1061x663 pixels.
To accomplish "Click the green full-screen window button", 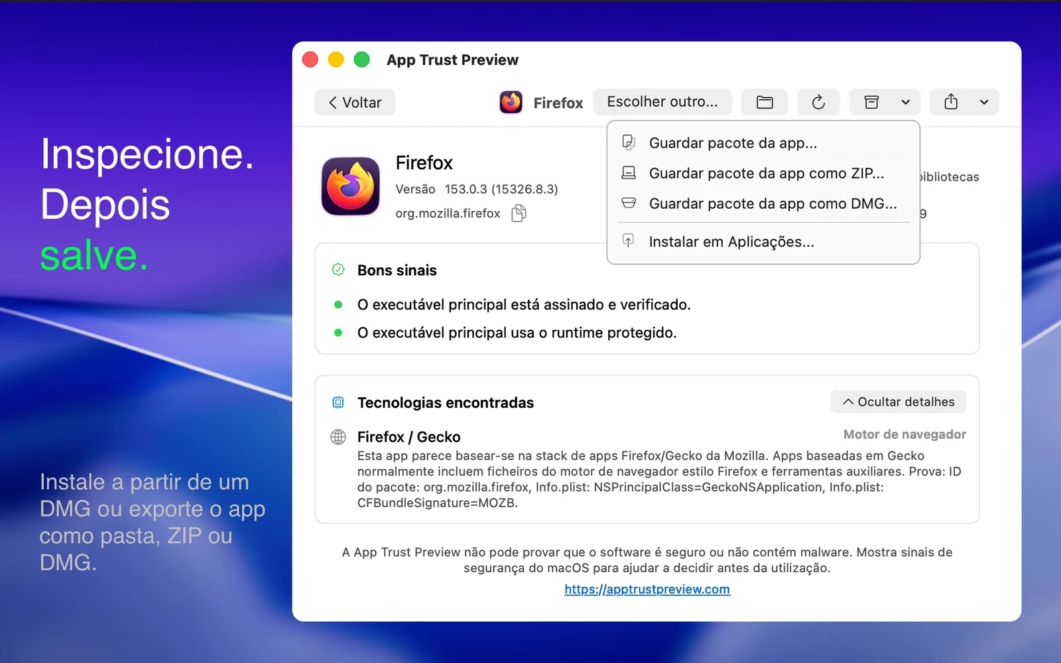I will point(361,60).
